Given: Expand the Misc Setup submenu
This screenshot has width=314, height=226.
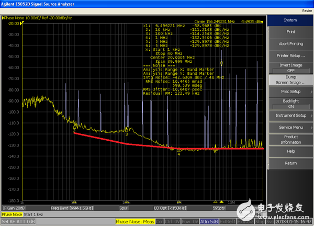Looking at the screenshot, I should point(290,91).
